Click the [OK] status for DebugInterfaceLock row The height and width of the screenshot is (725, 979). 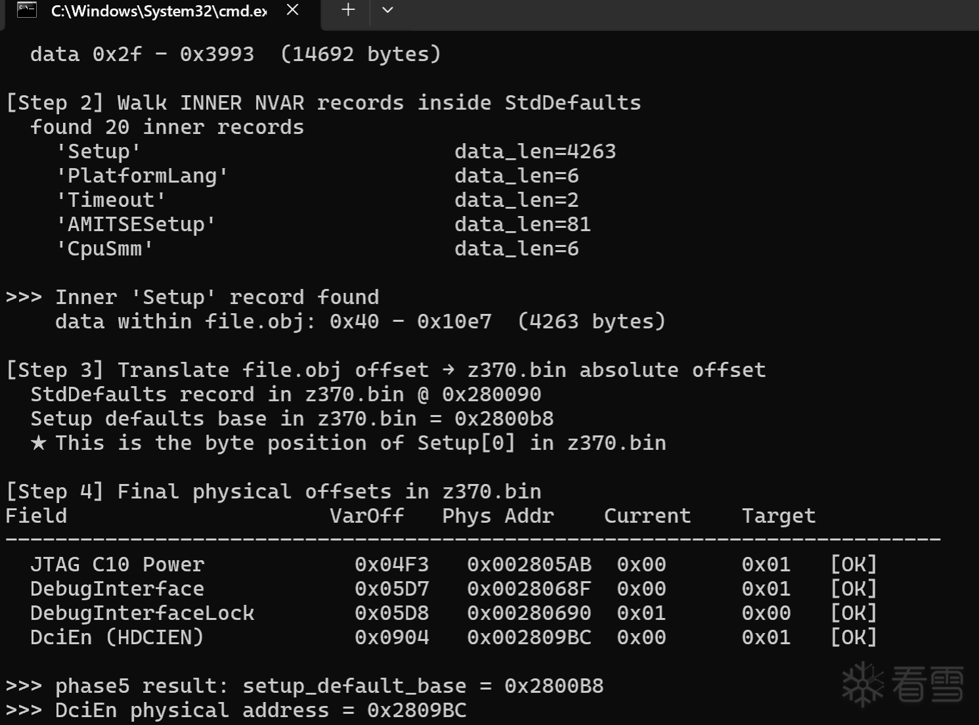coord(854,613)
